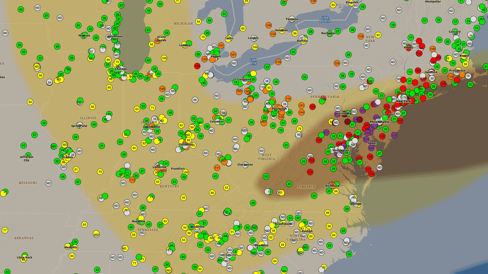Click the purple 282 marker near Harrisburg
The width and height of the screenshot is (488, 274).
pos(354,112)
